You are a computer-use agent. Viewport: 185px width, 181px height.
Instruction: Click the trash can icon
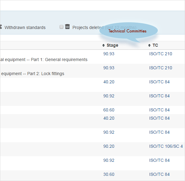coord(68,27)
